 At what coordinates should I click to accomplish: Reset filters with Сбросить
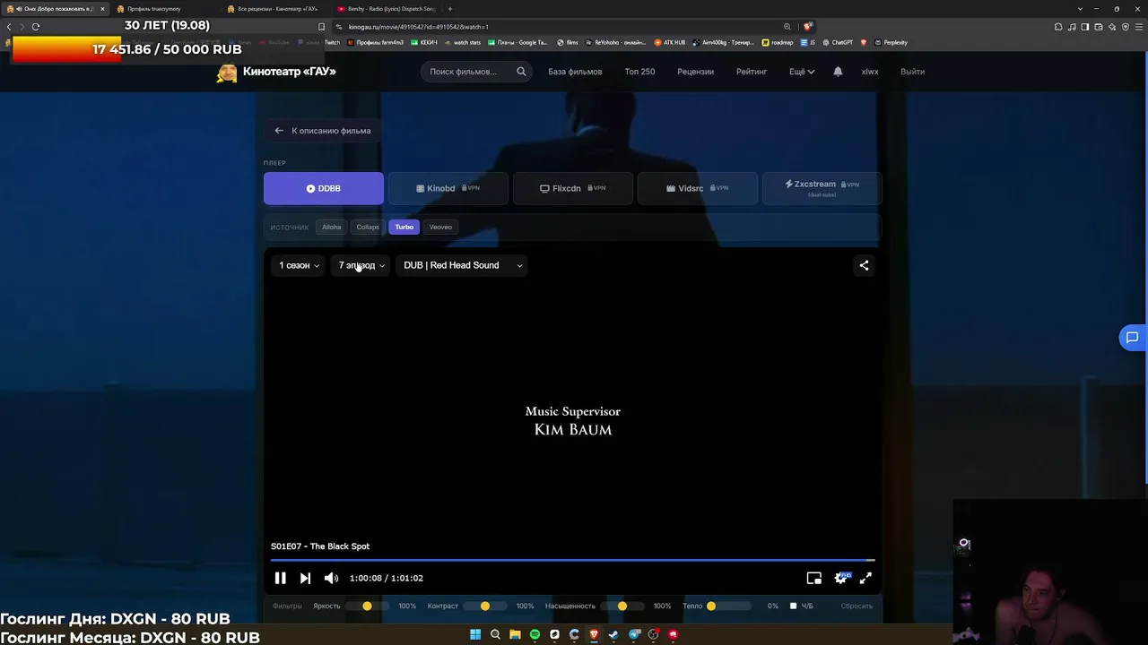click(x=857, y=606)
